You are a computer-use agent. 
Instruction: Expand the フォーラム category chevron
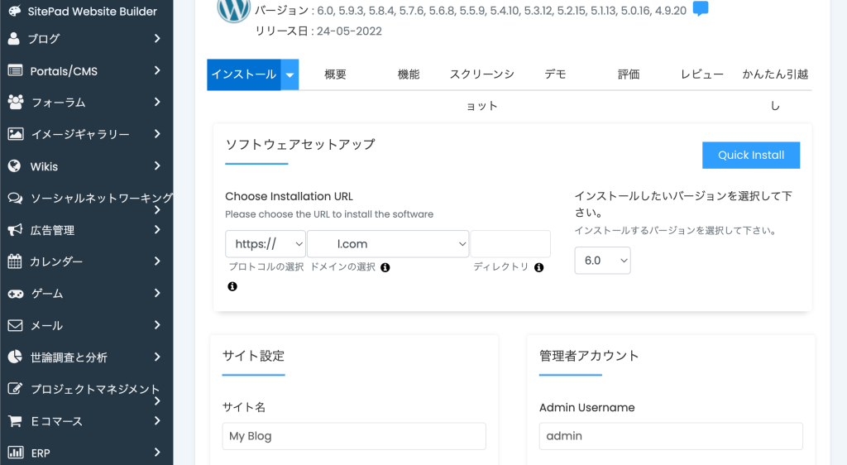(x=157, y=102)
